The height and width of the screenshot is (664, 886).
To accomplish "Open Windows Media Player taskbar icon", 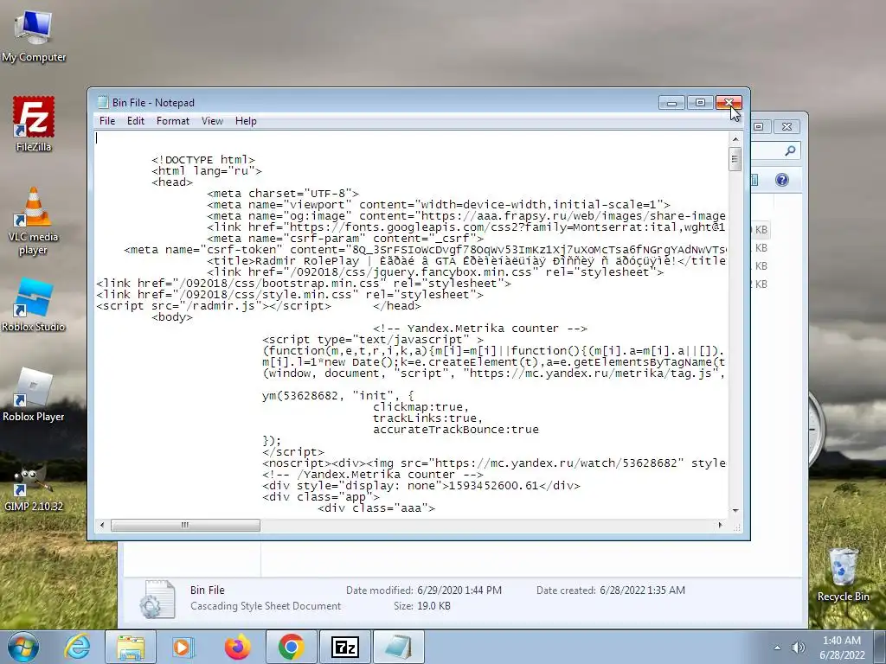I will coord(183,647).
